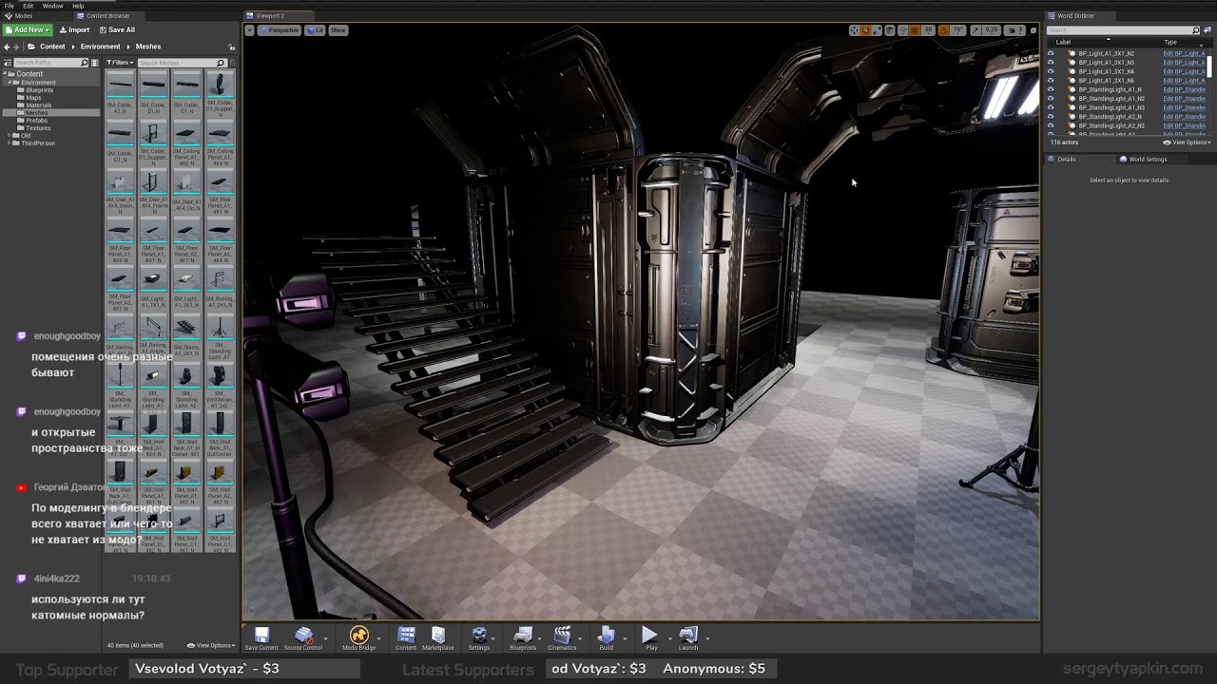This screenshot has height=684, width=1217.
Task: Toggle rotation snapping in viewport
Action: tap(943, 30)
